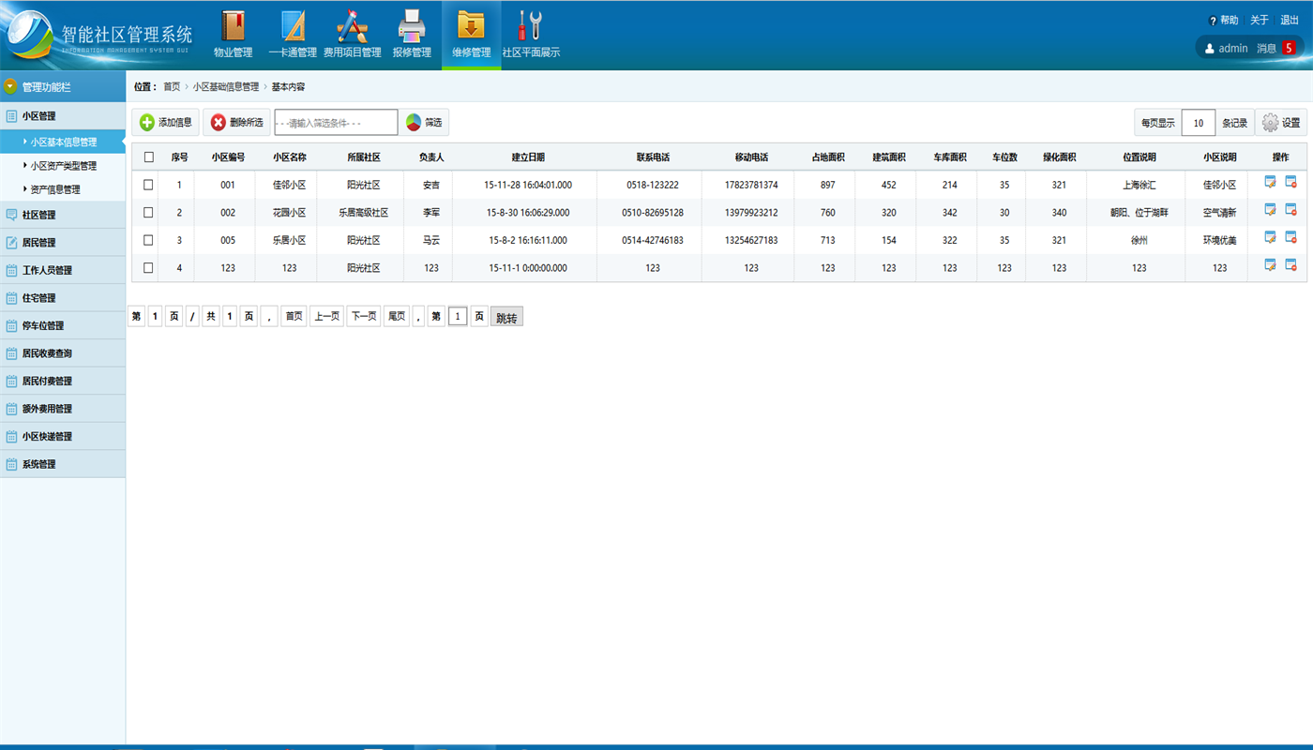Check the checkbox for row 001 佳邻小区
The image size is (1313, 750).
pyautogui.click(x=148, y=185)
